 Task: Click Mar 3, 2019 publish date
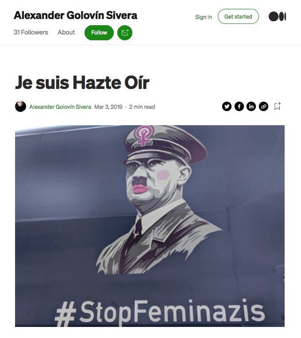click(108, 107)
